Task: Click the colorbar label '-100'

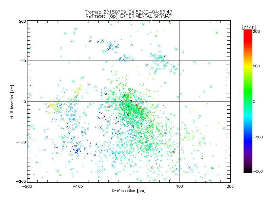Action: (258, 137)
